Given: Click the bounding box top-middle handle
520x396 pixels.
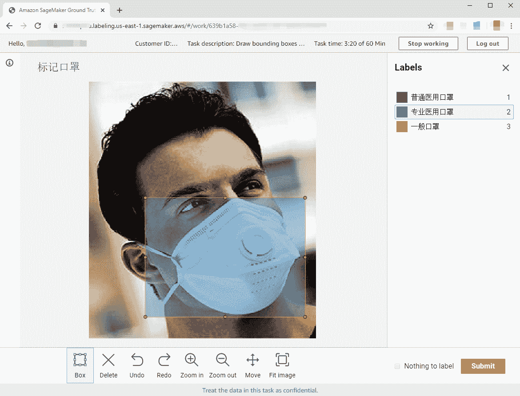Looking at the screenshot, I should (225, 197).
